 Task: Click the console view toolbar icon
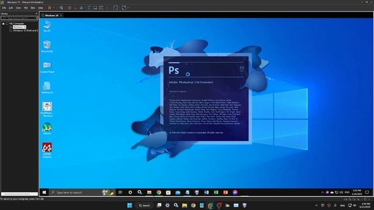point(115,8)
